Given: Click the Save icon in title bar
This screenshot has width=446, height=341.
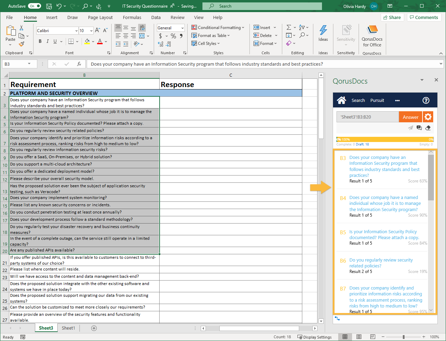Looking at the screenshot, I should (x=49, y=6).
